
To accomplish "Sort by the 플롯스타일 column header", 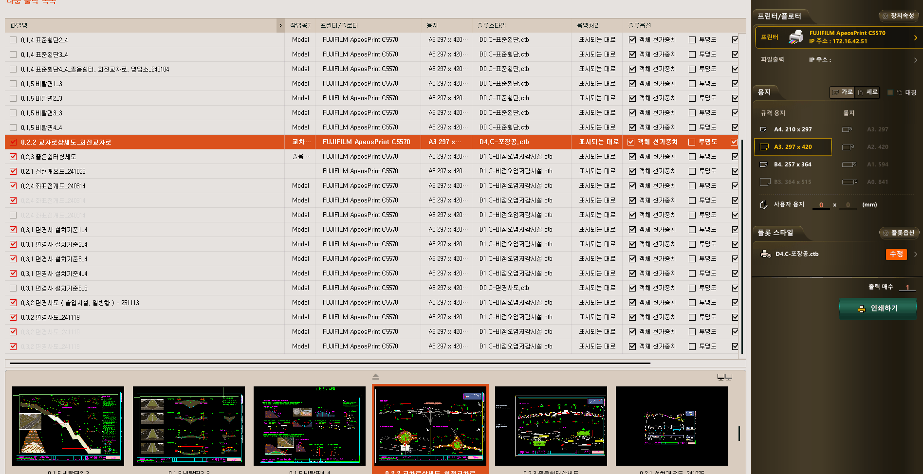I will tap(492, 25).
